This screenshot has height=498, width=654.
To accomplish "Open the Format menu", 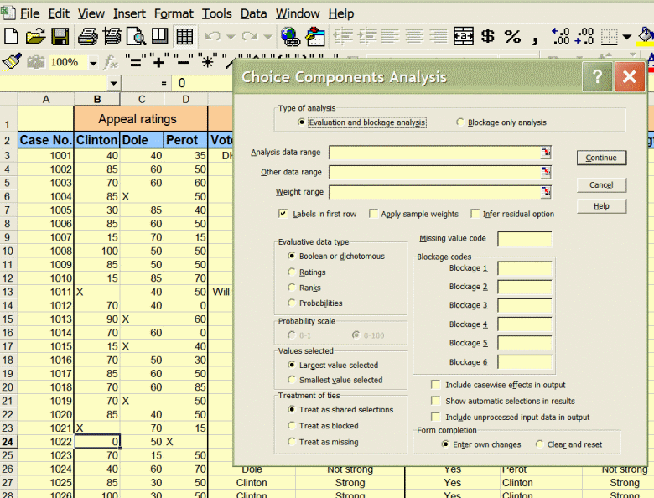I will (174, 13).
